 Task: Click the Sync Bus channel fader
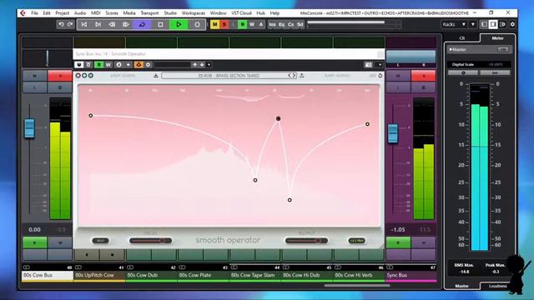click(393, 133)
